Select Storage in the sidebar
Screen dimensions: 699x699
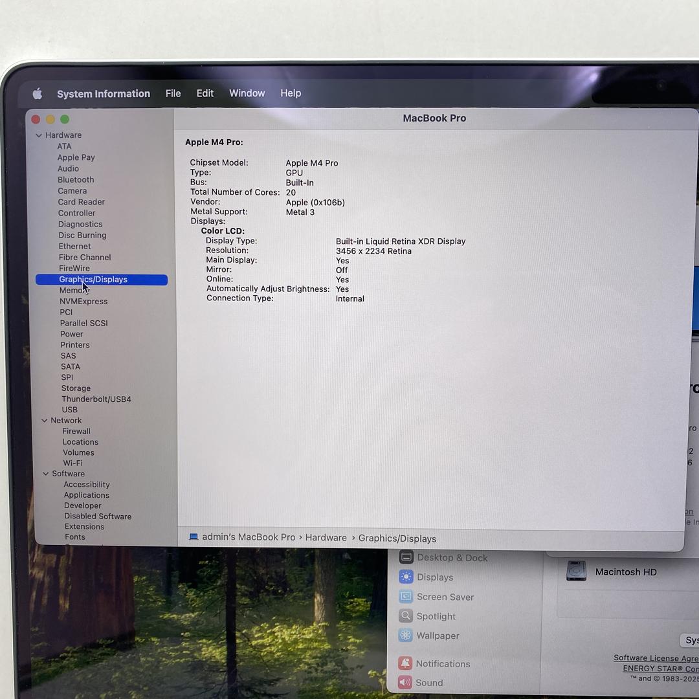(76, 388)
